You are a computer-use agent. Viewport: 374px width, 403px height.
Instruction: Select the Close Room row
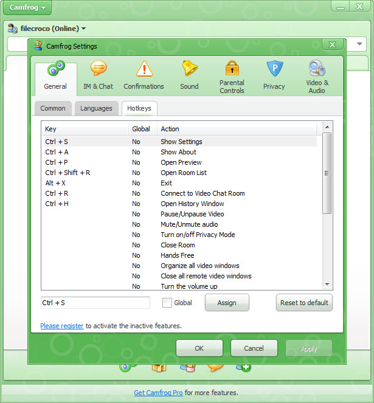(179, 245)
